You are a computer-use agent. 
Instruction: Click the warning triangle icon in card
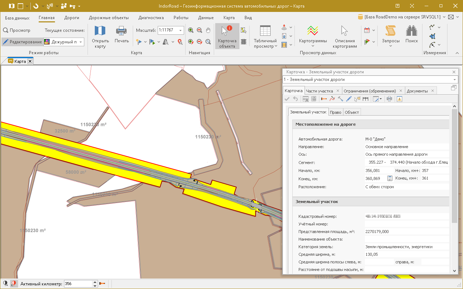tap(399, 99)
